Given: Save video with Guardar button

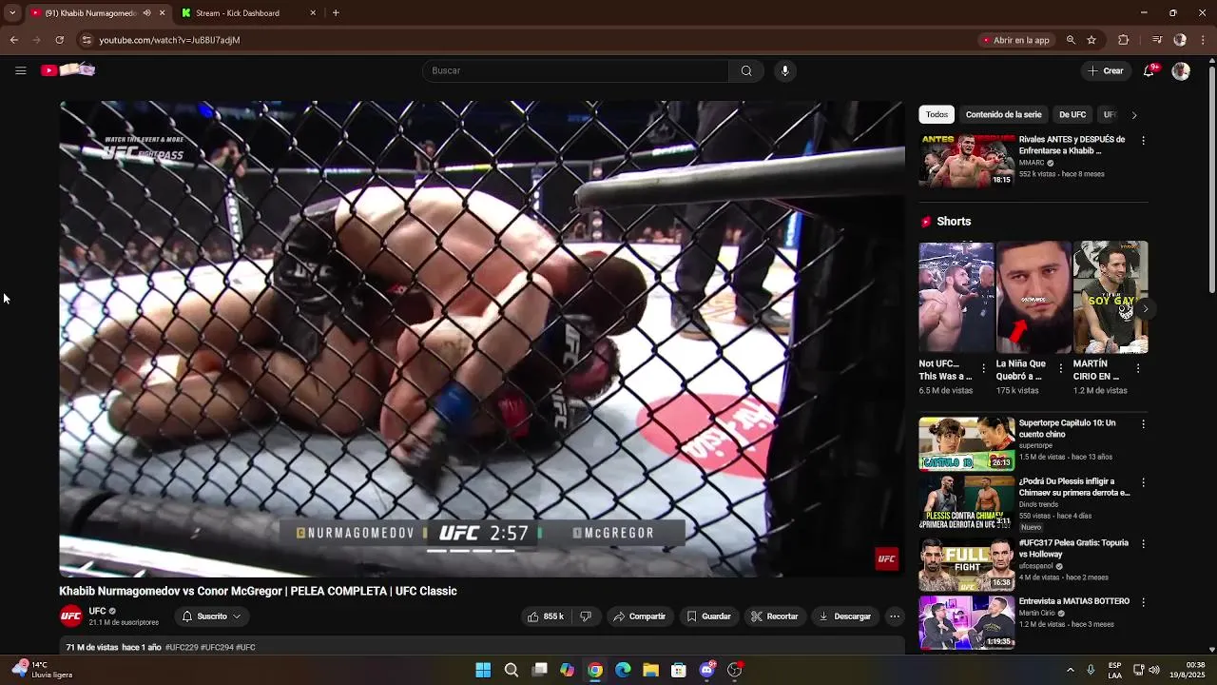Looking at the screenshot, I should pyautogui.click(x=708, y=616).
